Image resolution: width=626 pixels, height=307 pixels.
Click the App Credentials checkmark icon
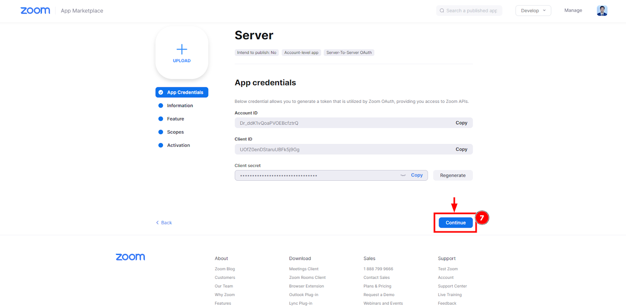(x=161, y=92)
